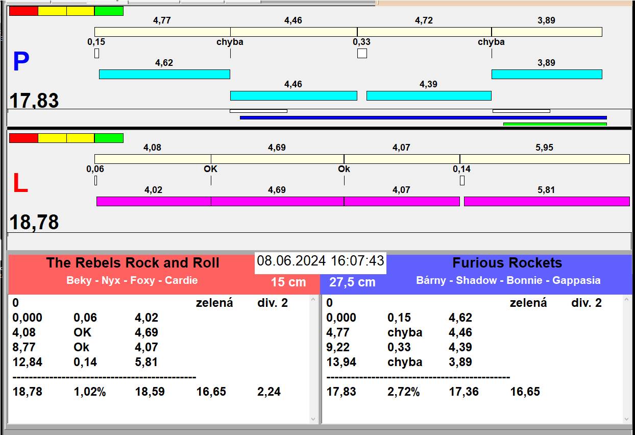Click the long blue bar in lane P
This screenshot has height=435, width=635.
[x=423, y=117]
